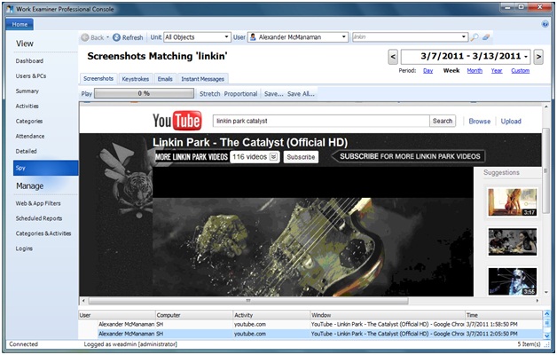
Task: Open the Attendance view
Action: (30, 136)
